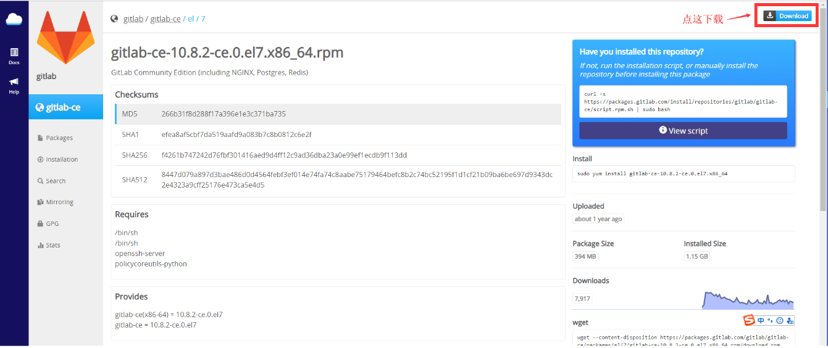This screenshot has height=348, width=828.
Task: Open Installation in the sidebar
Action: [57, 160]
